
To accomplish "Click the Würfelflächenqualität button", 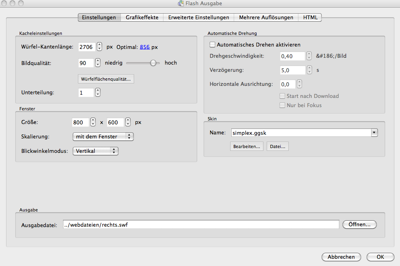I will coord(106,79).
